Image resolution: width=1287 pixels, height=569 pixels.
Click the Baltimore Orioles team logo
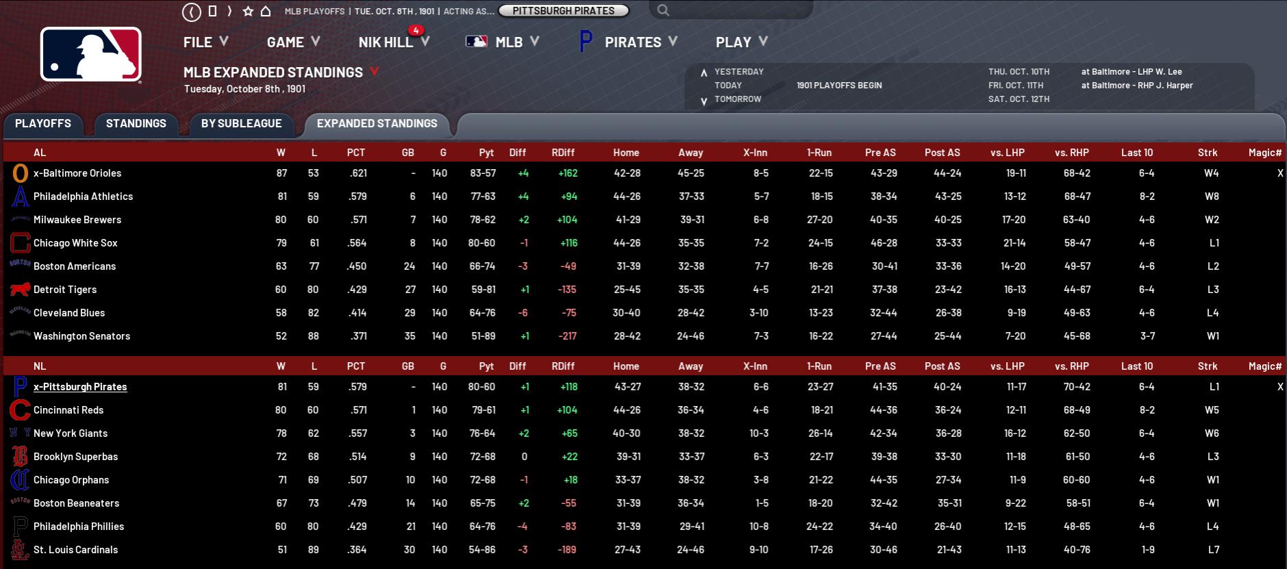tap(20, 173)
